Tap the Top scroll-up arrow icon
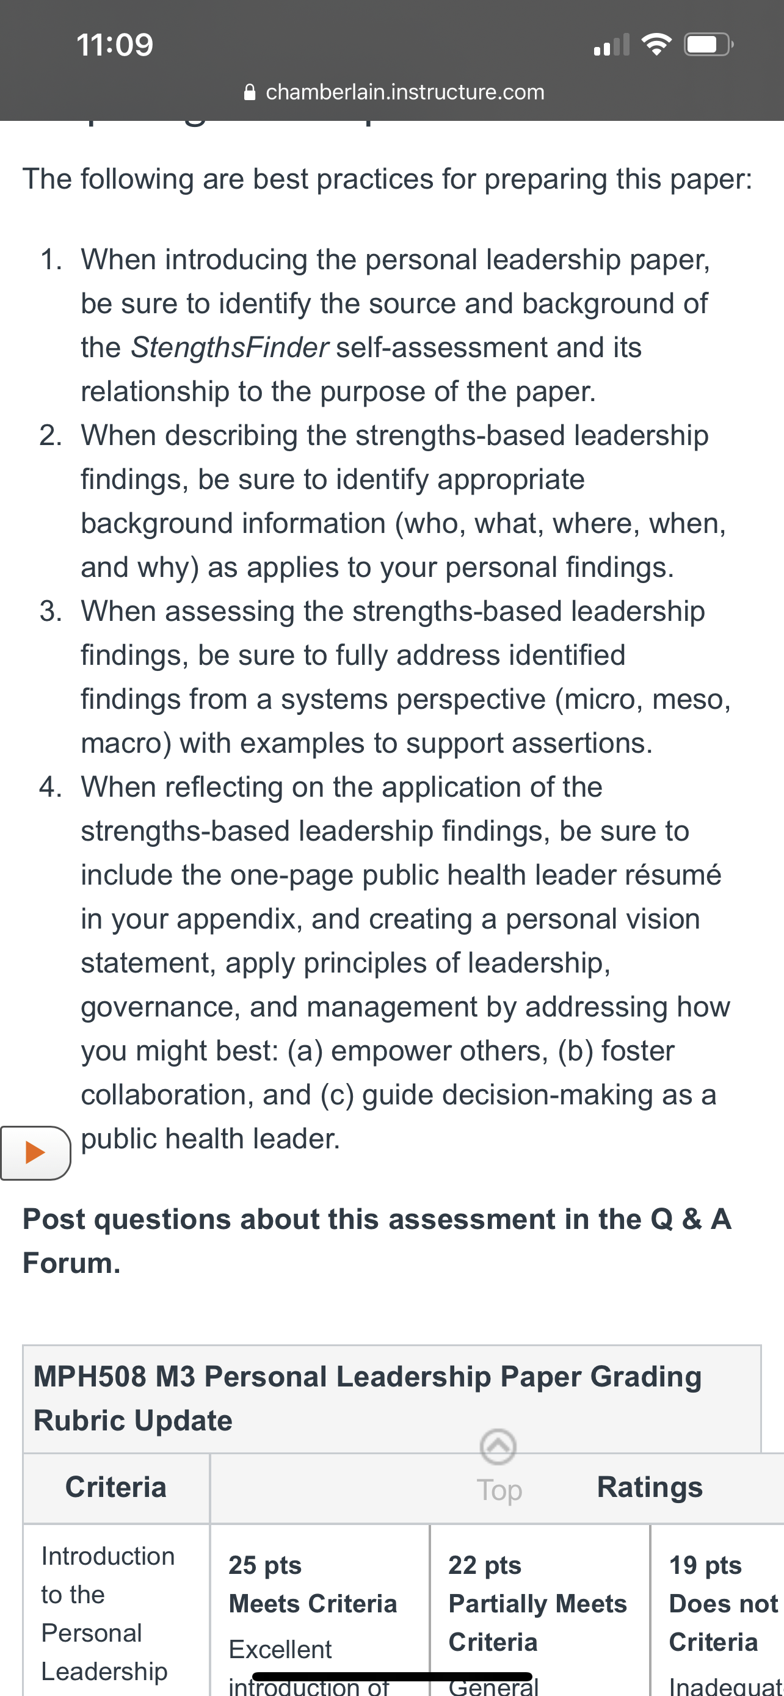Image resolution: width=784 pixels, height=1696 pixels. (x=498, y=1446)
